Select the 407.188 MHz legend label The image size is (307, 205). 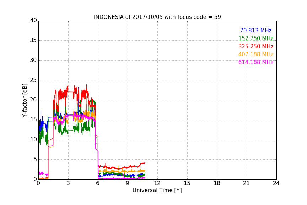point(256,54)
